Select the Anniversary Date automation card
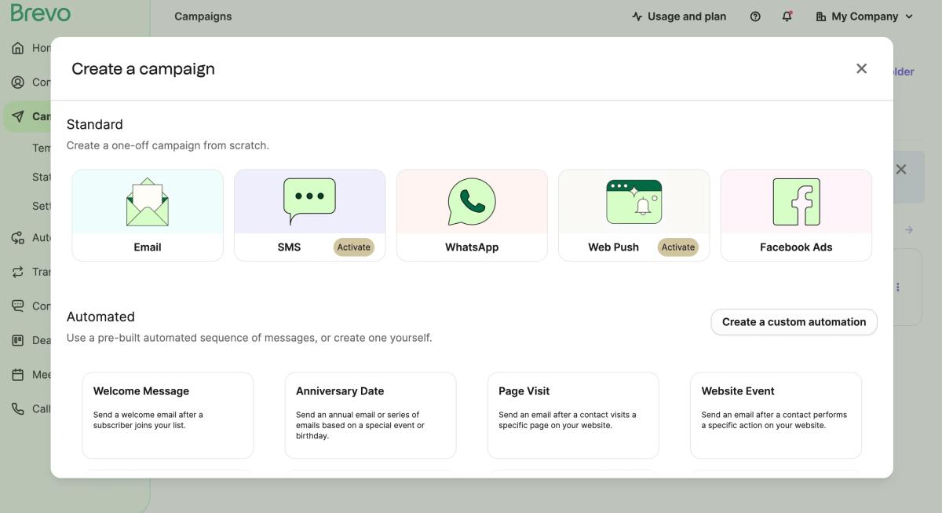Screen dimensions: 942x513 click(x=371, y=415)
